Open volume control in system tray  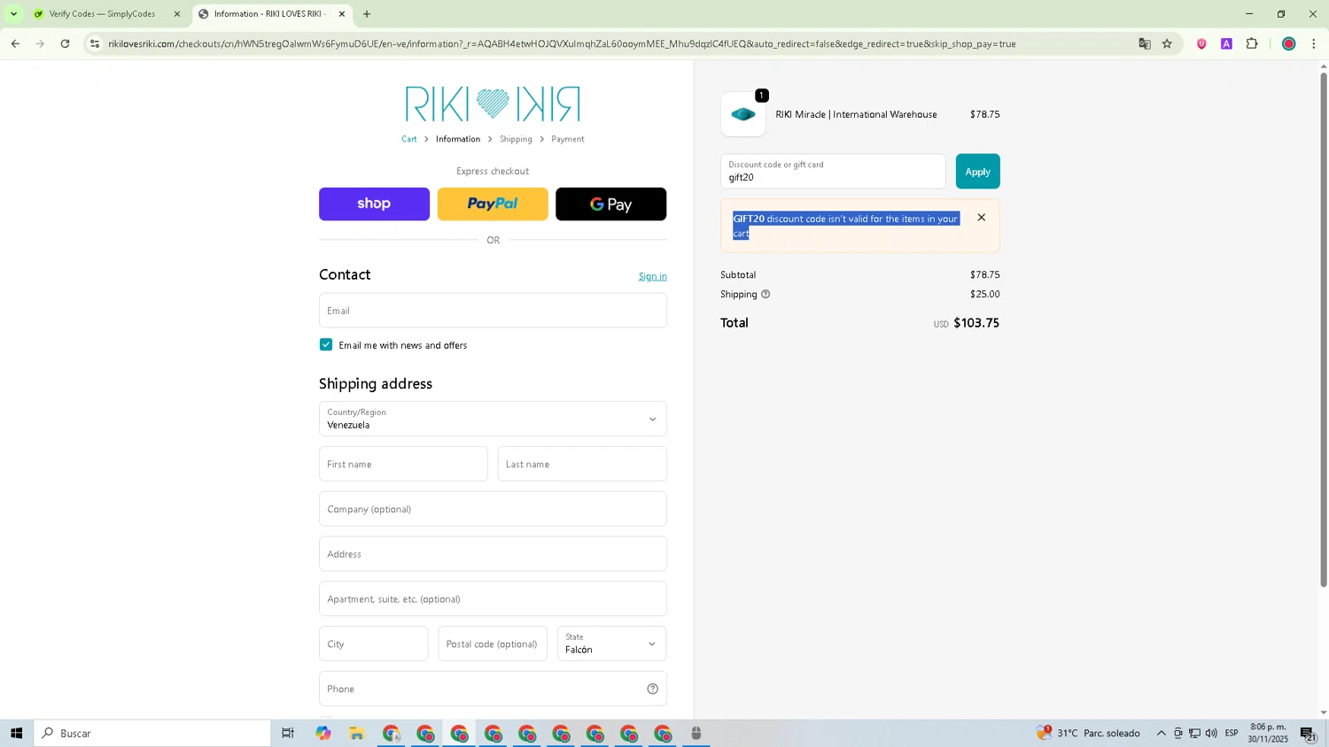pos(1211,733)
